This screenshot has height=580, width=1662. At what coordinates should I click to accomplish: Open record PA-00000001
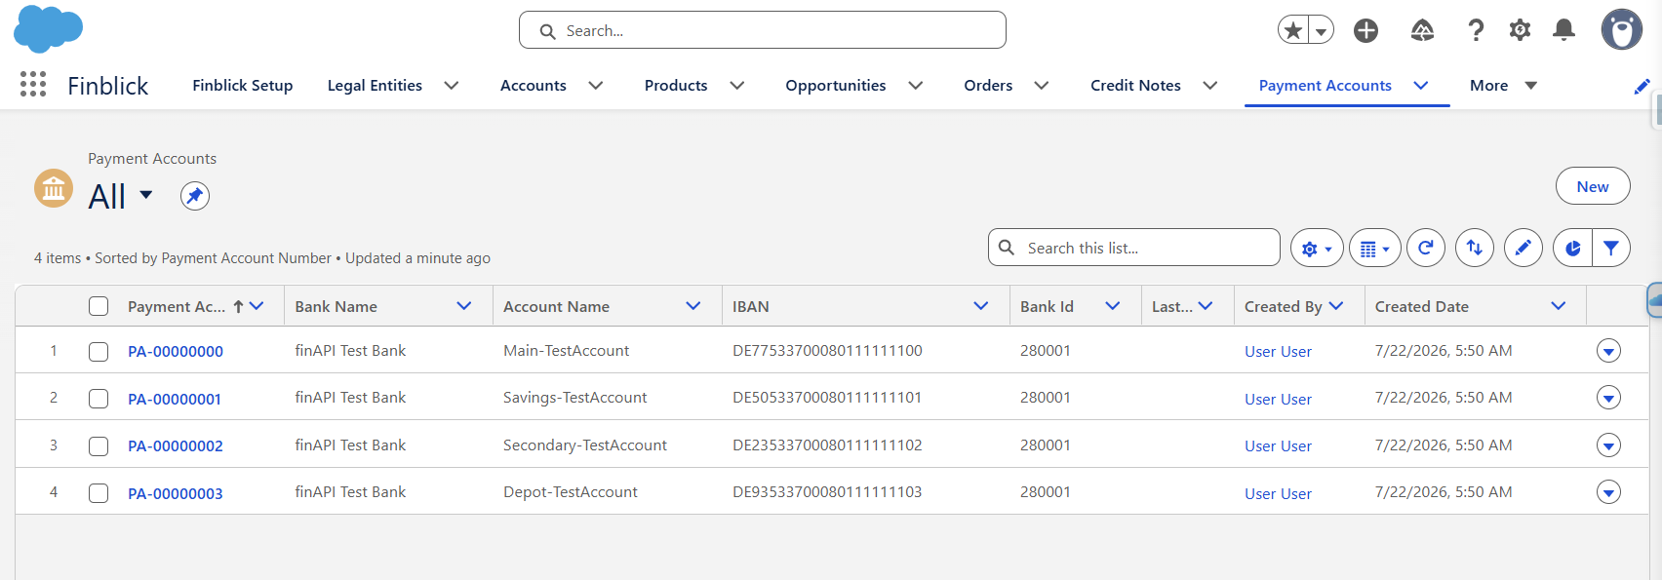175,400
